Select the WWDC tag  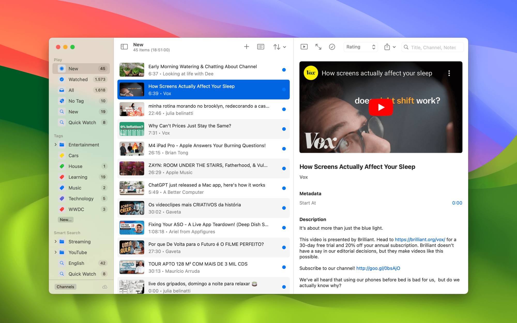coord(81,209)
